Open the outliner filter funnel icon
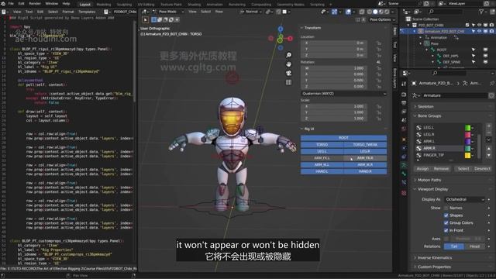The image size is (496, 279). (x=481, y=12)
